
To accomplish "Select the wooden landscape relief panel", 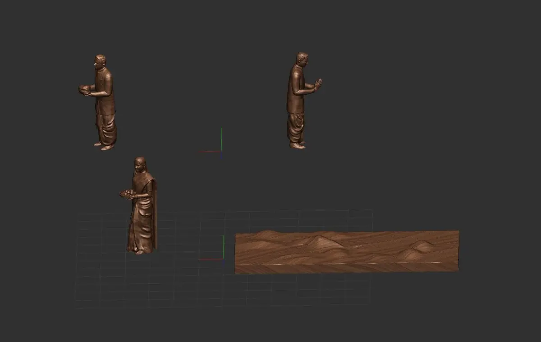I will [x=347, y=251].
